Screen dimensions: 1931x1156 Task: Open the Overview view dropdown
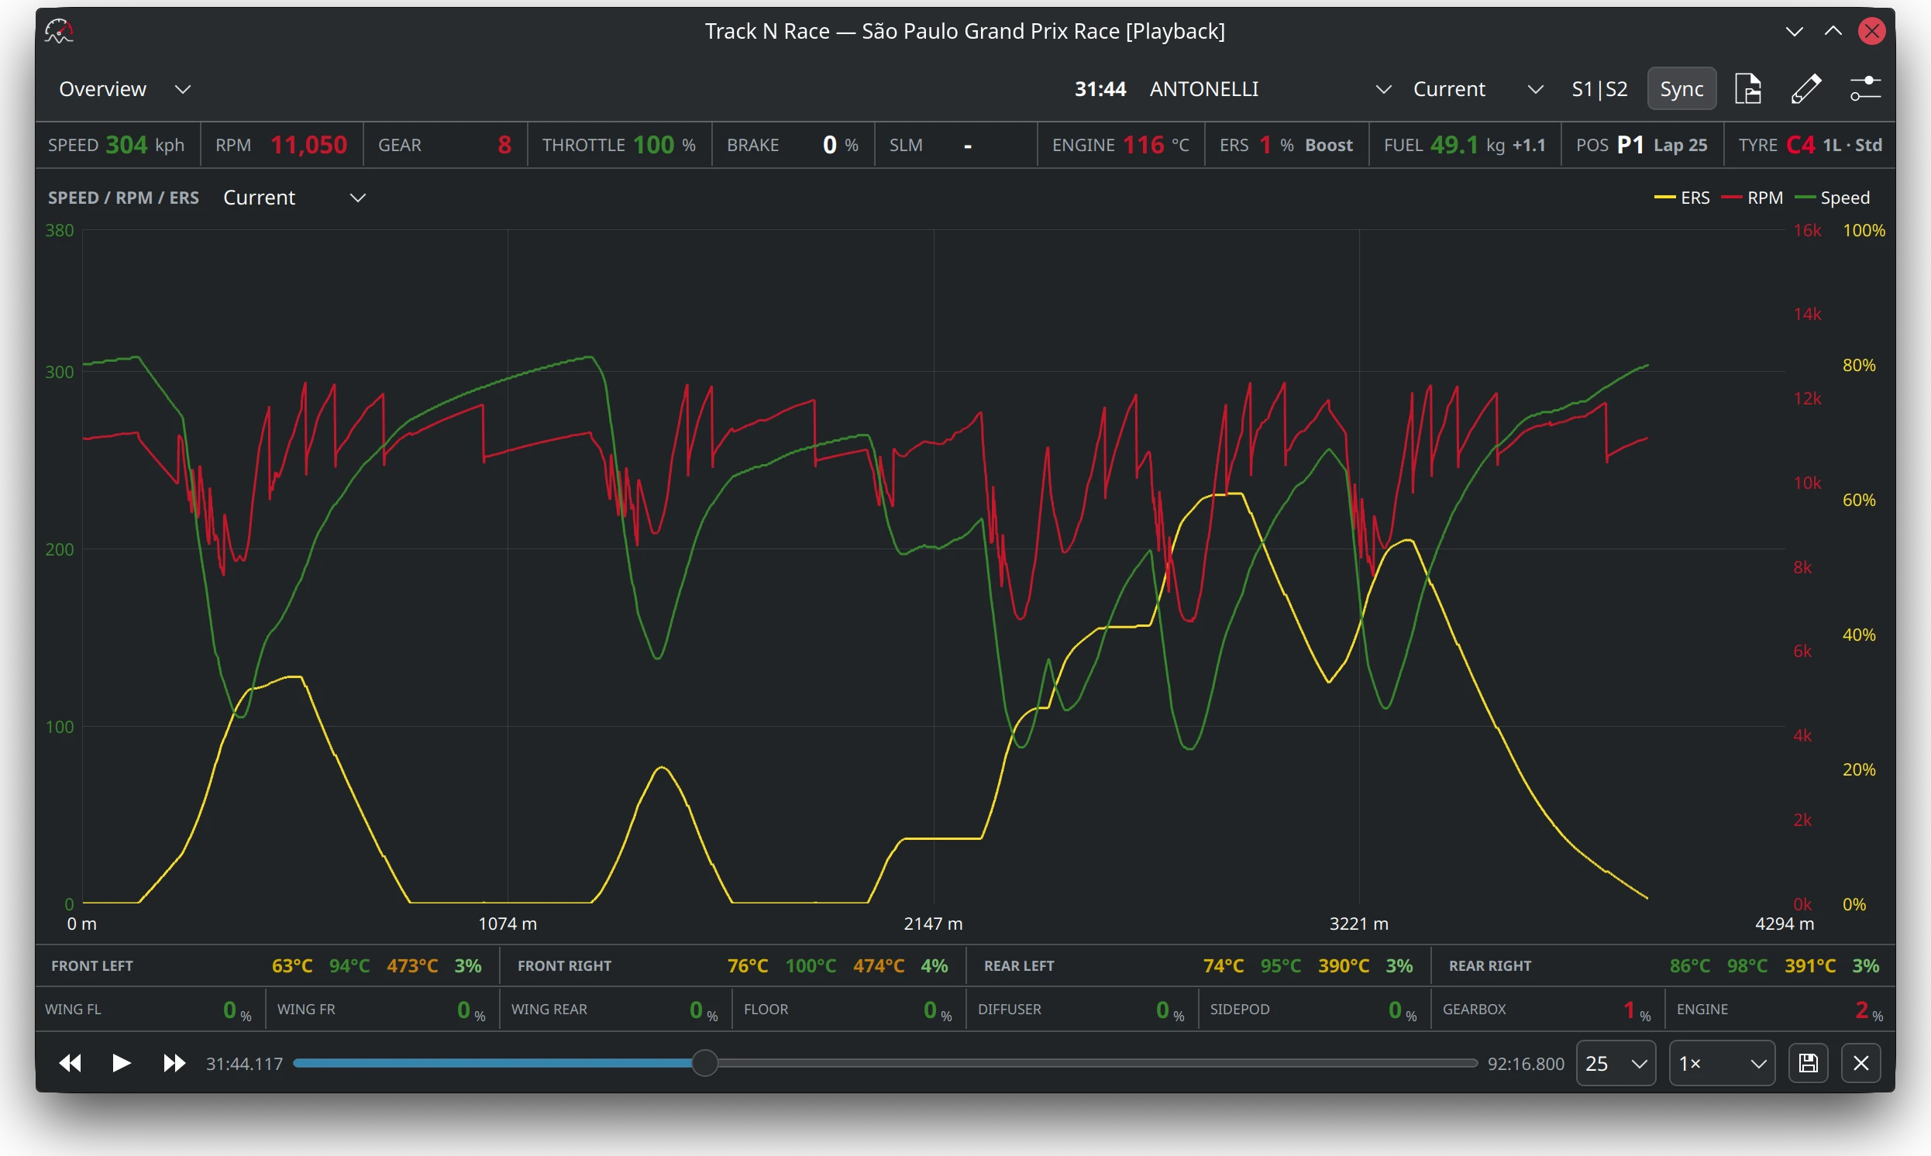(x=125, y=89)
